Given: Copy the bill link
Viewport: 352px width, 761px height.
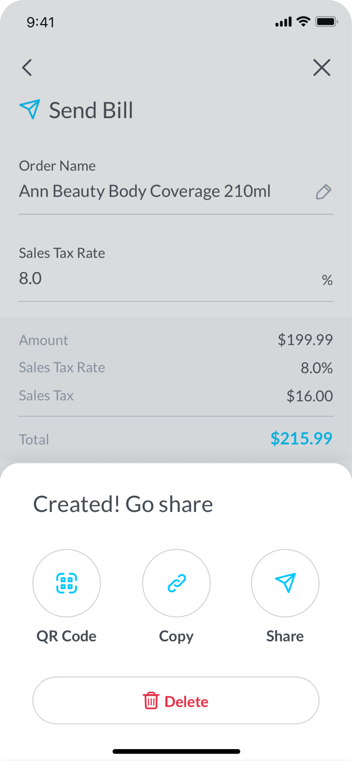Looking at the screenshot, I should click(177, 583).
